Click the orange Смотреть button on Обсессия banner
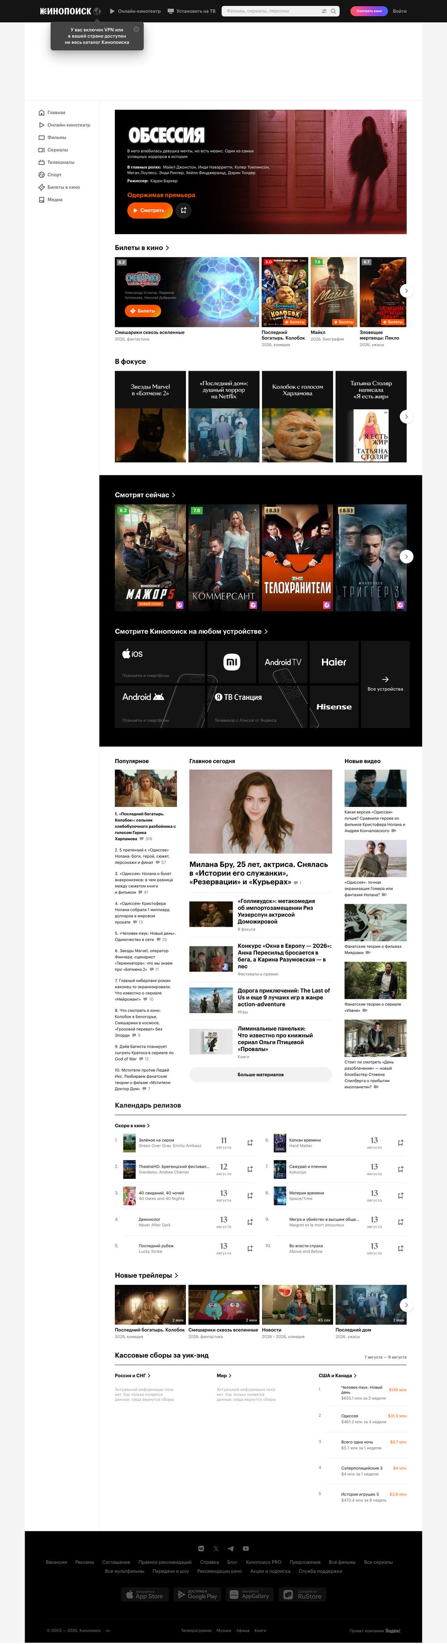Viewport: 447px width, 1644px height. (x=150, y=210)
